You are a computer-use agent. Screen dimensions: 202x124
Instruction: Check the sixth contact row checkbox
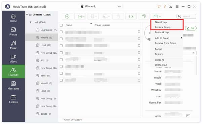click(x=61, y=66)
